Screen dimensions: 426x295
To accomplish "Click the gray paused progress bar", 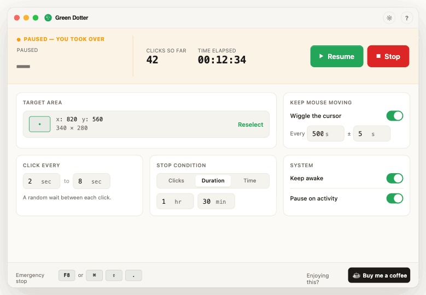I will tap(24, 67).
